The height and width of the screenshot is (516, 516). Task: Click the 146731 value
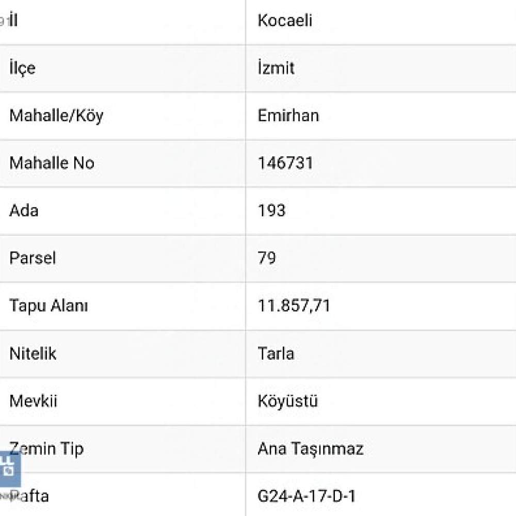click(x=285, y=163)
